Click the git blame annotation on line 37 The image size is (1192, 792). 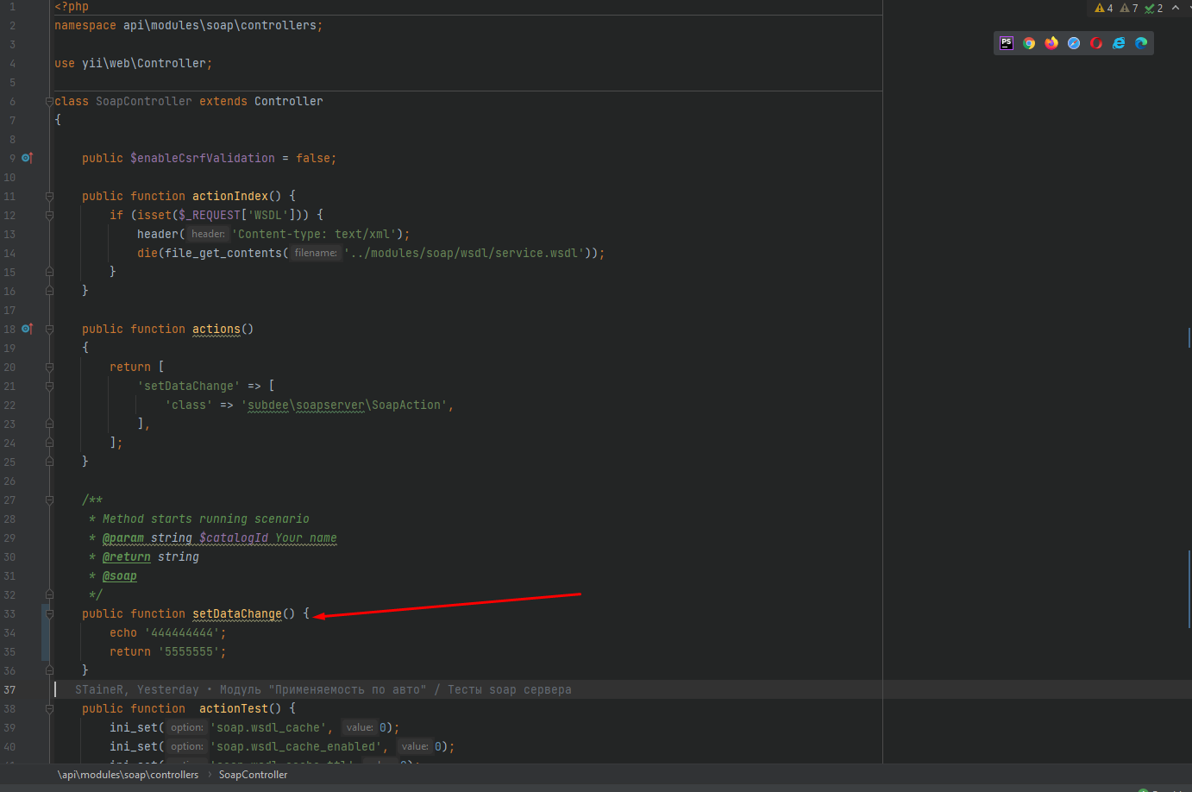(323, 689)
